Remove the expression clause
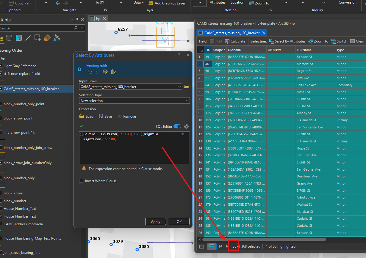366x258 pixels. [x=127, y=117]
